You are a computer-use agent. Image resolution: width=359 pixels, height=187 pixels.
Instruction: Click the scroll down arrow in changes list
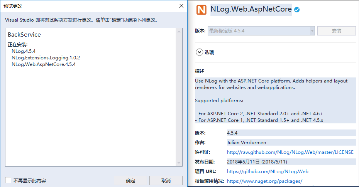click(179, 163)
